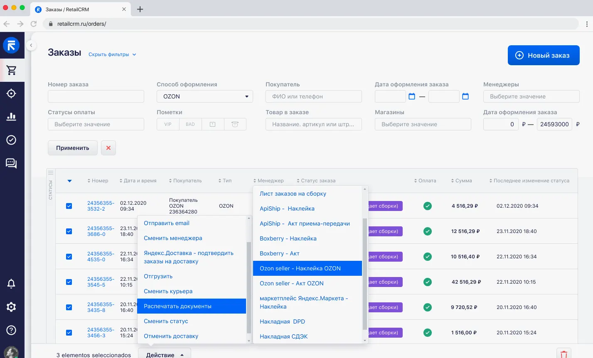Open the Статусы оплаты select field
This screenshot has width=593, height=358.
(96, 124)
